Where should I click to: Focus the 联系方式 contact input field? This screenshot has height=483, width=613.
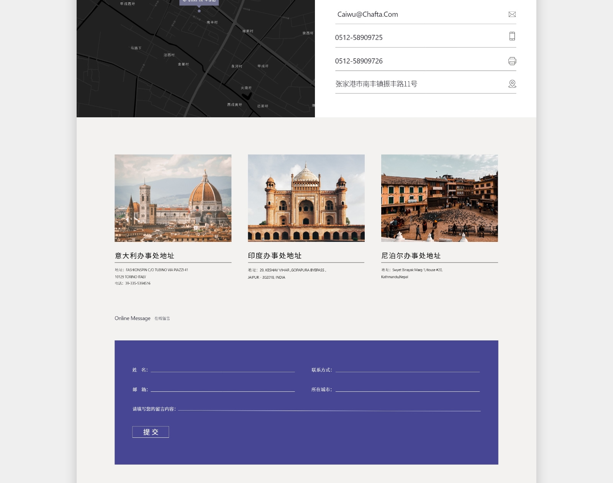(407, 369)
